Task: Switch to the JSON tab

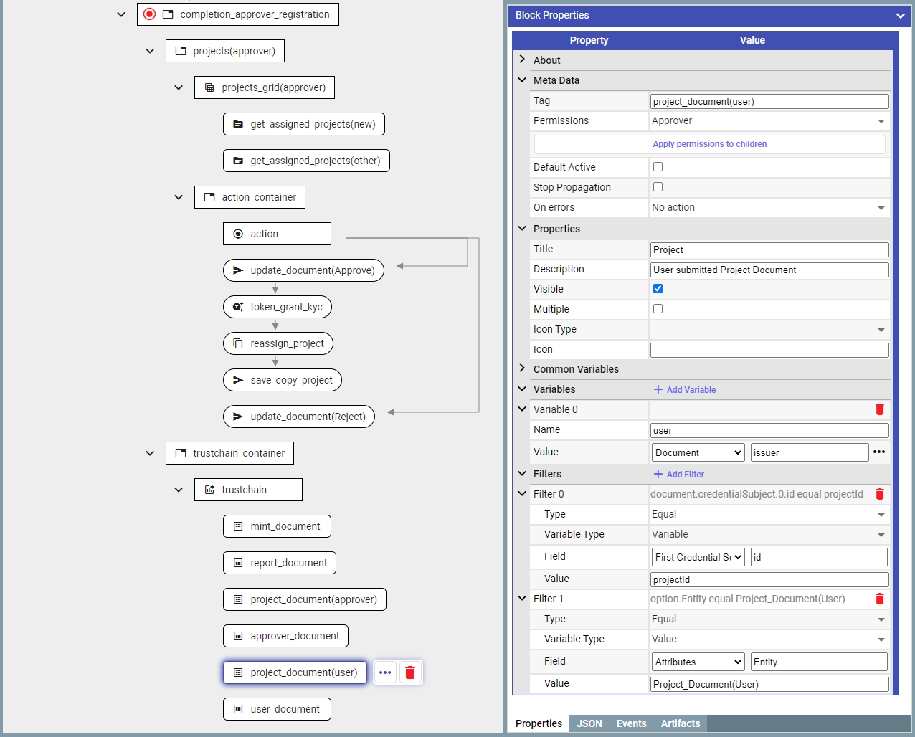Action: click(x=589, y=723)
